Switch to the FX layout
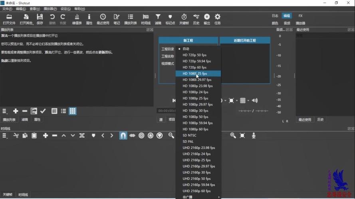The width and height of the screenshot is (355, 199). [300, 16]
